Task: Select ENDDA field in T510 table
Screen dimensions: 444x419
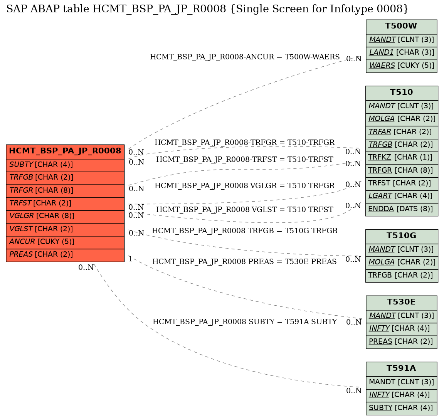Action: [402, 209]
